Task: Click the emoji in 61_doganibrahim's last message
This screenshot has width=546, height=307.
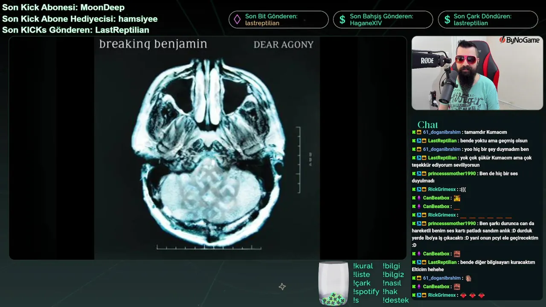Action: 468,278
